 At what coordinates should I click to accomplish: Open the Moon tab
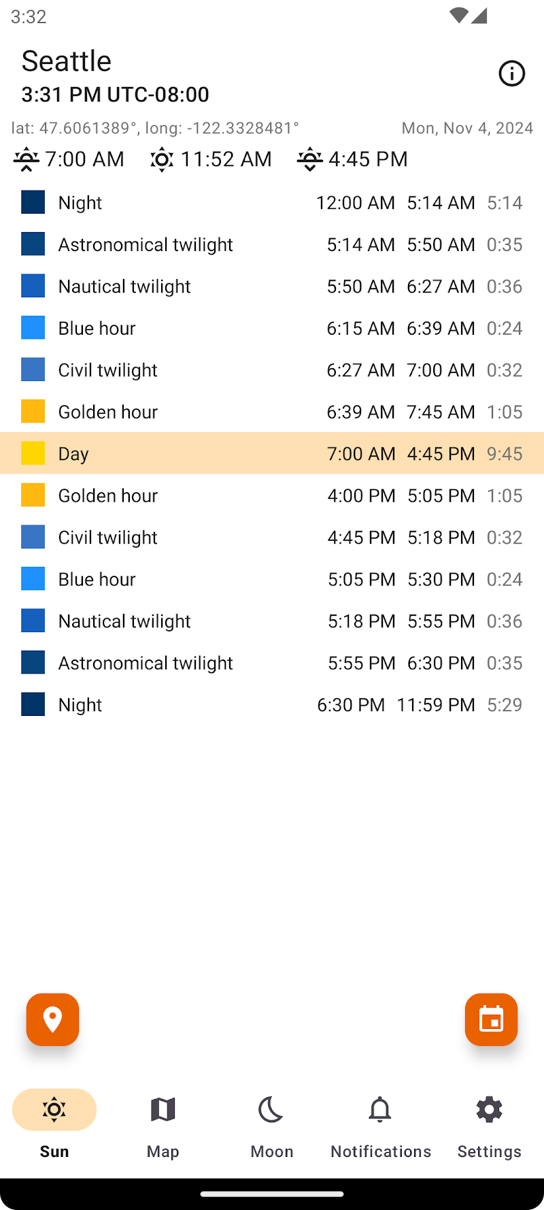point(271,1124)
